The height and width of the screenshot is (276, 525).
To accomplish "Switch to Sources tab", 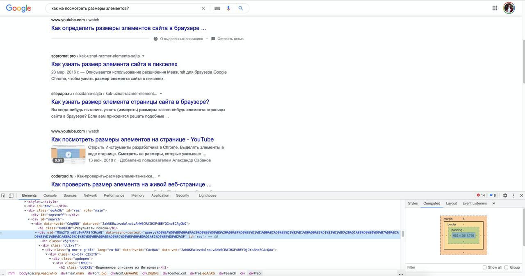I will coord(70,195).
